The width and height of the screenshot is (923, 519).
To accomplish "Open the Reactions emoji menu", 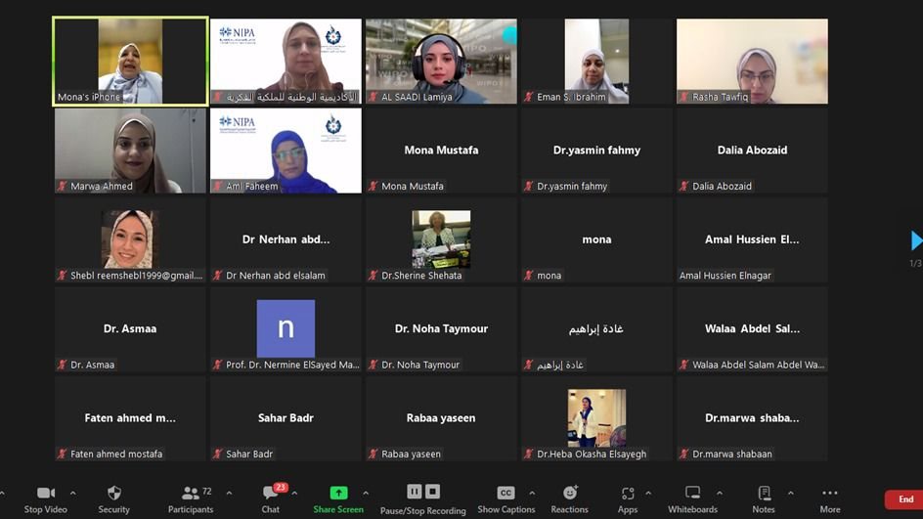I will [x=569, y=494].
